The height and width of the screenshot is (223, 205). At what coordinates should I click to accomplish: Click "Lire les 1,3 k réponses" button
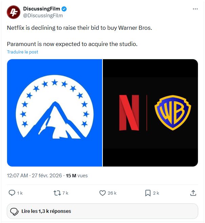coord(102,211)
